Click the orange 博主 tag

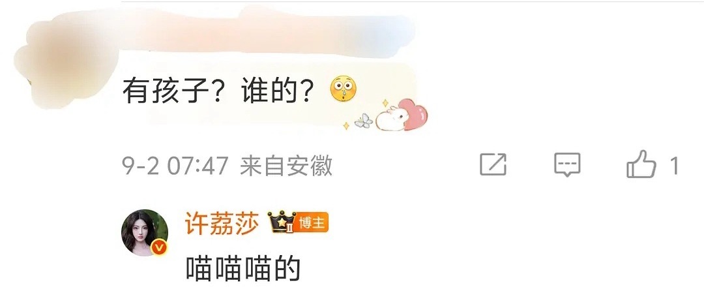(x=312, y=222)
